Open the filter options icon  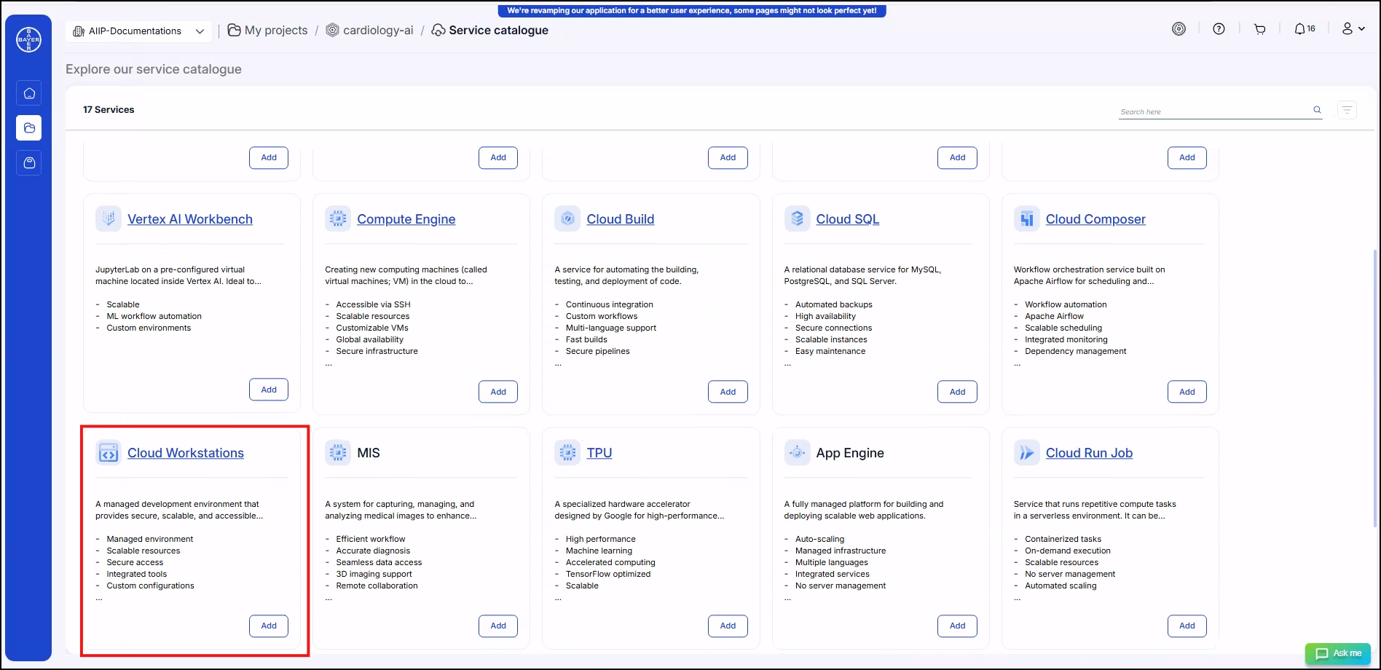(x=1347, y=110)
